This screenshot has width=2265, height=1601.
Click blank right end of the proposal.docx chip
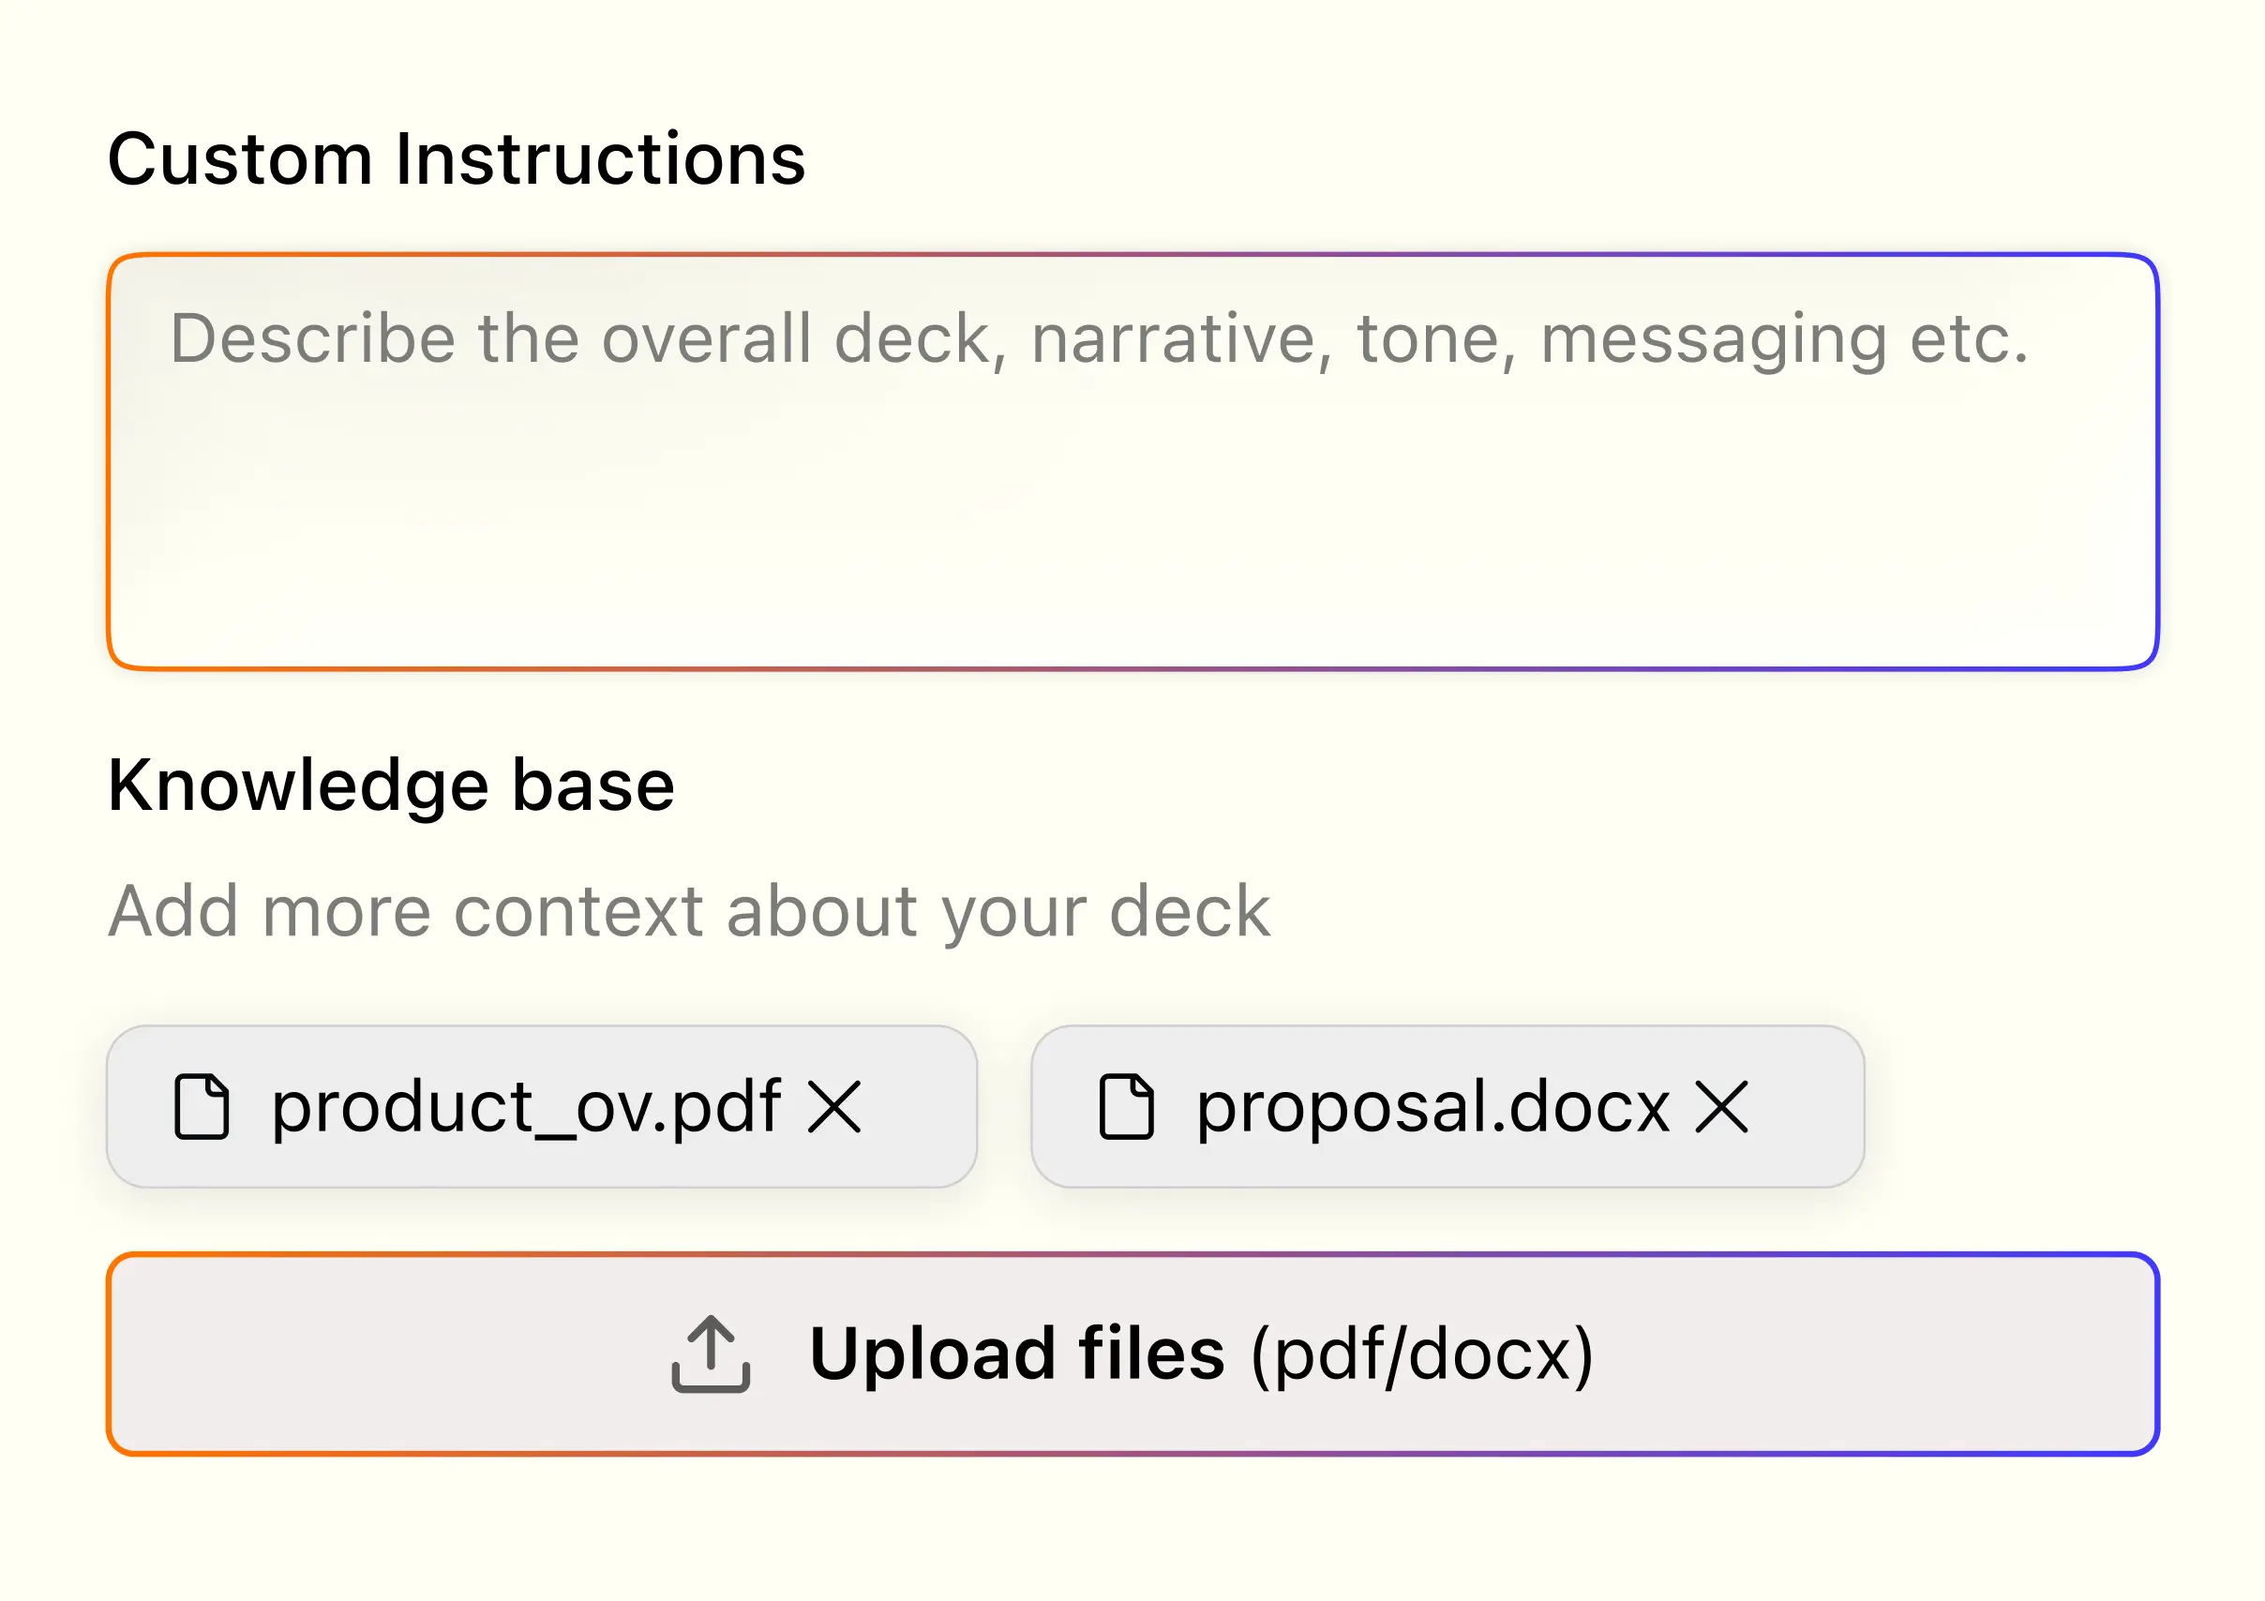[x=1807, y=1108]
